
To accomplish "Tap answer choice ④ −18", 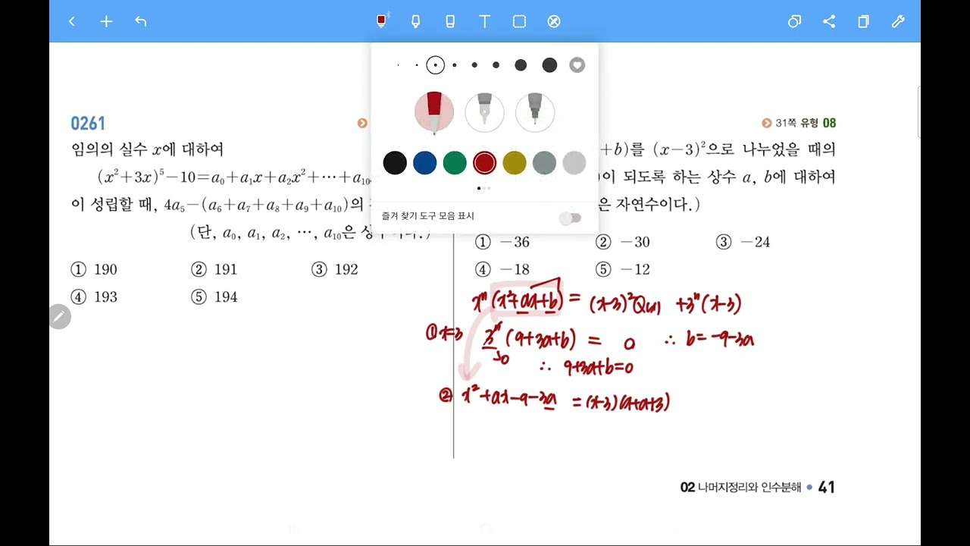I will tap(502, 270).
